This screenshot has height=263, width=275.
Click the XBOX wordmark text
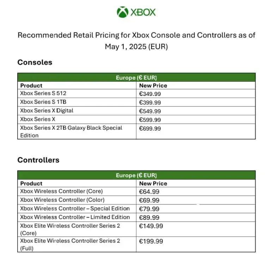point(143,12)
